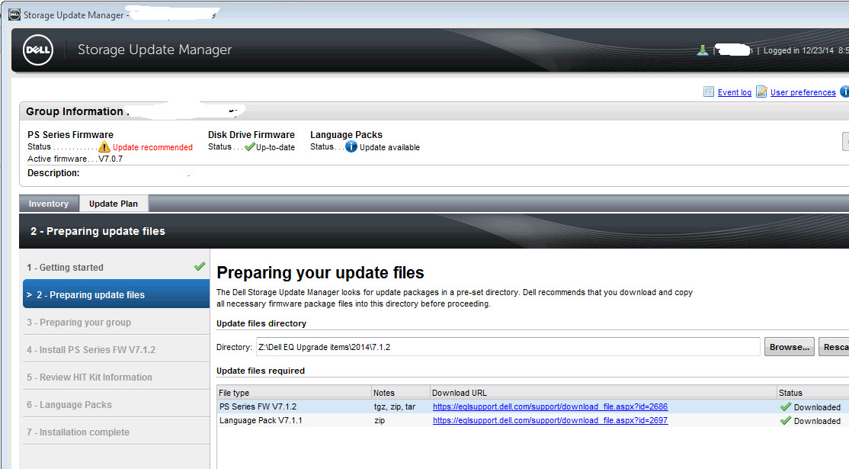Click the Status column header
The image size is (849, 469).
(x=812, y=393)
